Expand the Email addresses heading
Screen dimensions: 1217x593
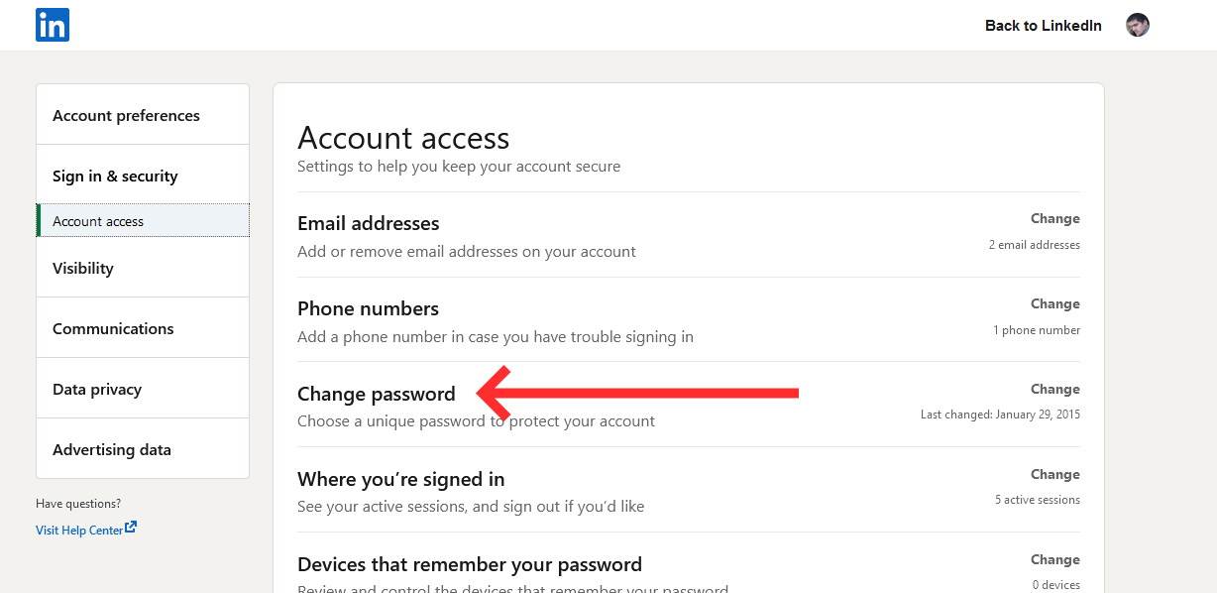[368, 224]
